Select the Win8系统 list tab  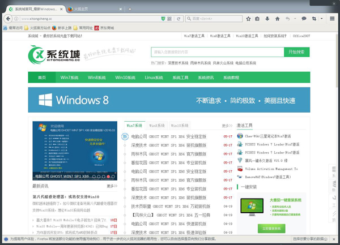(x=157, y=126)
